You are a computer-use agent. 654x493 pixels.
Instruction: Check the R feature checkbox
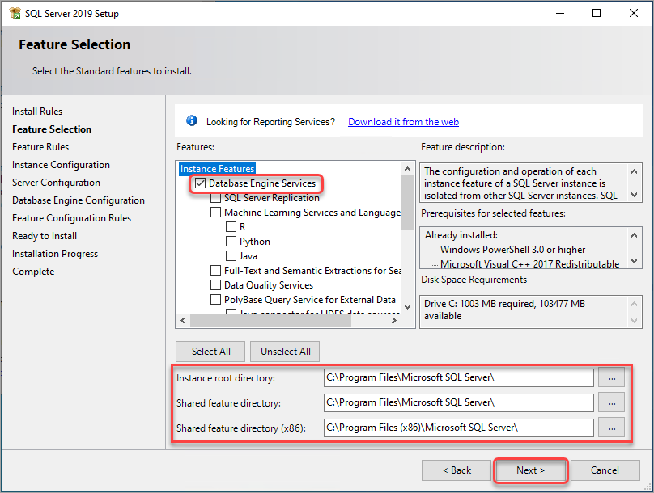pyautogui.click(x=231, y=227)
